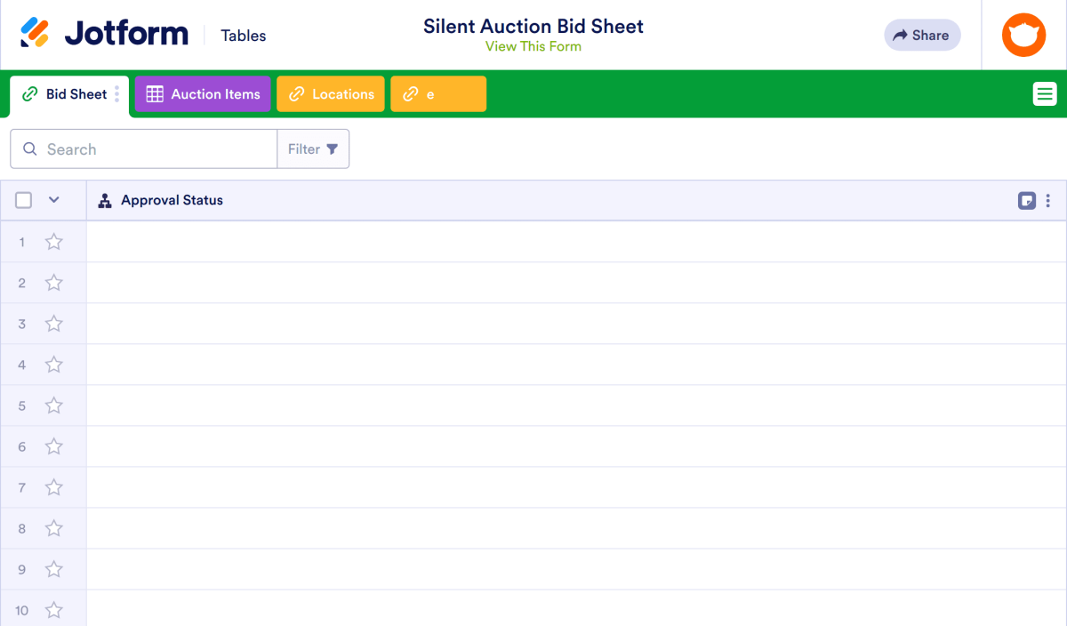Open the Filter control beside search
This screenshot has height=626, width=1067.
tap(313, 148)
